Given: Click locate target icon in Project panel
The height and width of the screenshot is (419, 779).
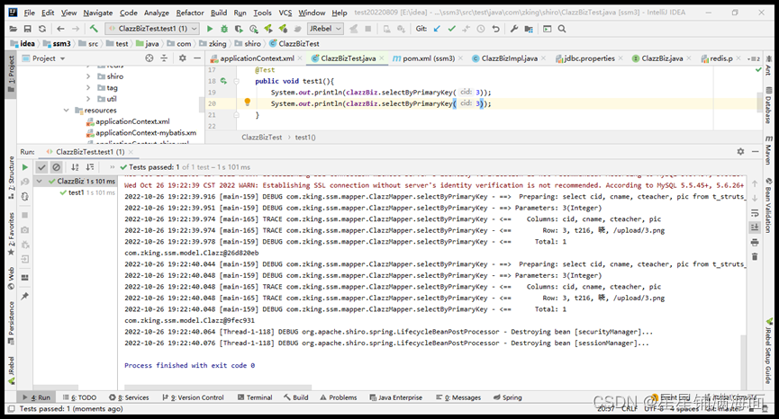Looking at the screenshot, I should (x=149, y=58).
